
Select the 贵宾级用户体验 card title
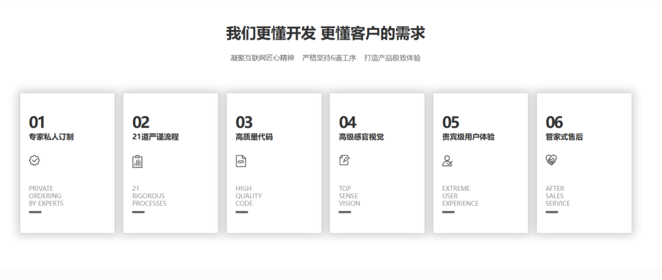click(468, 137)
